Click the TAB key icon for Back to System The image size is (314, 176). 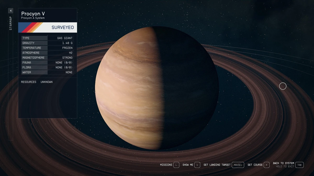[299, 165]
